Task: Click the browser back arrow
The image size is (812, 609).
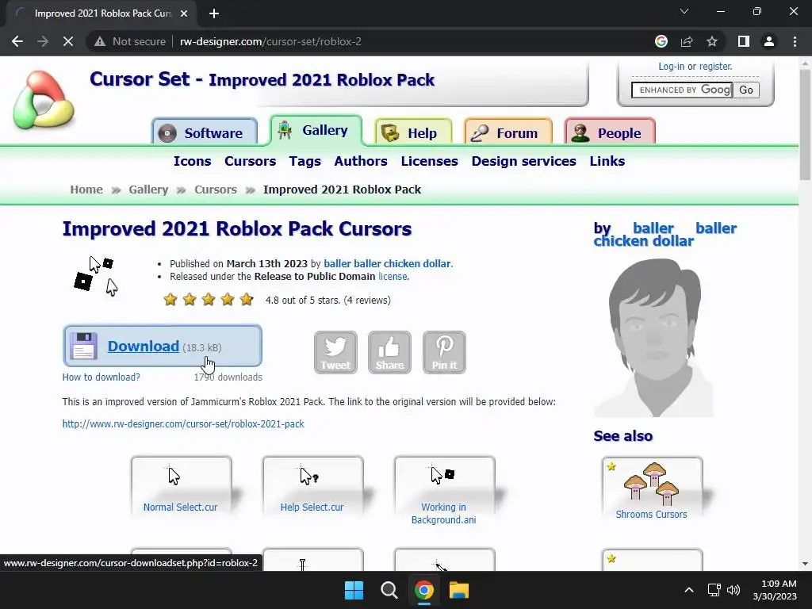Action: tap(17, 41)
